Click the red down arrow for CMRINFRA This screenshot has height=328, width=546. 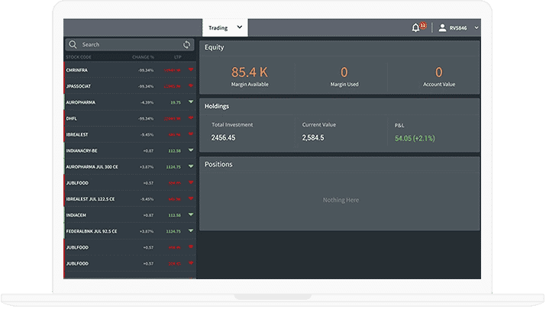pos(191,69)
